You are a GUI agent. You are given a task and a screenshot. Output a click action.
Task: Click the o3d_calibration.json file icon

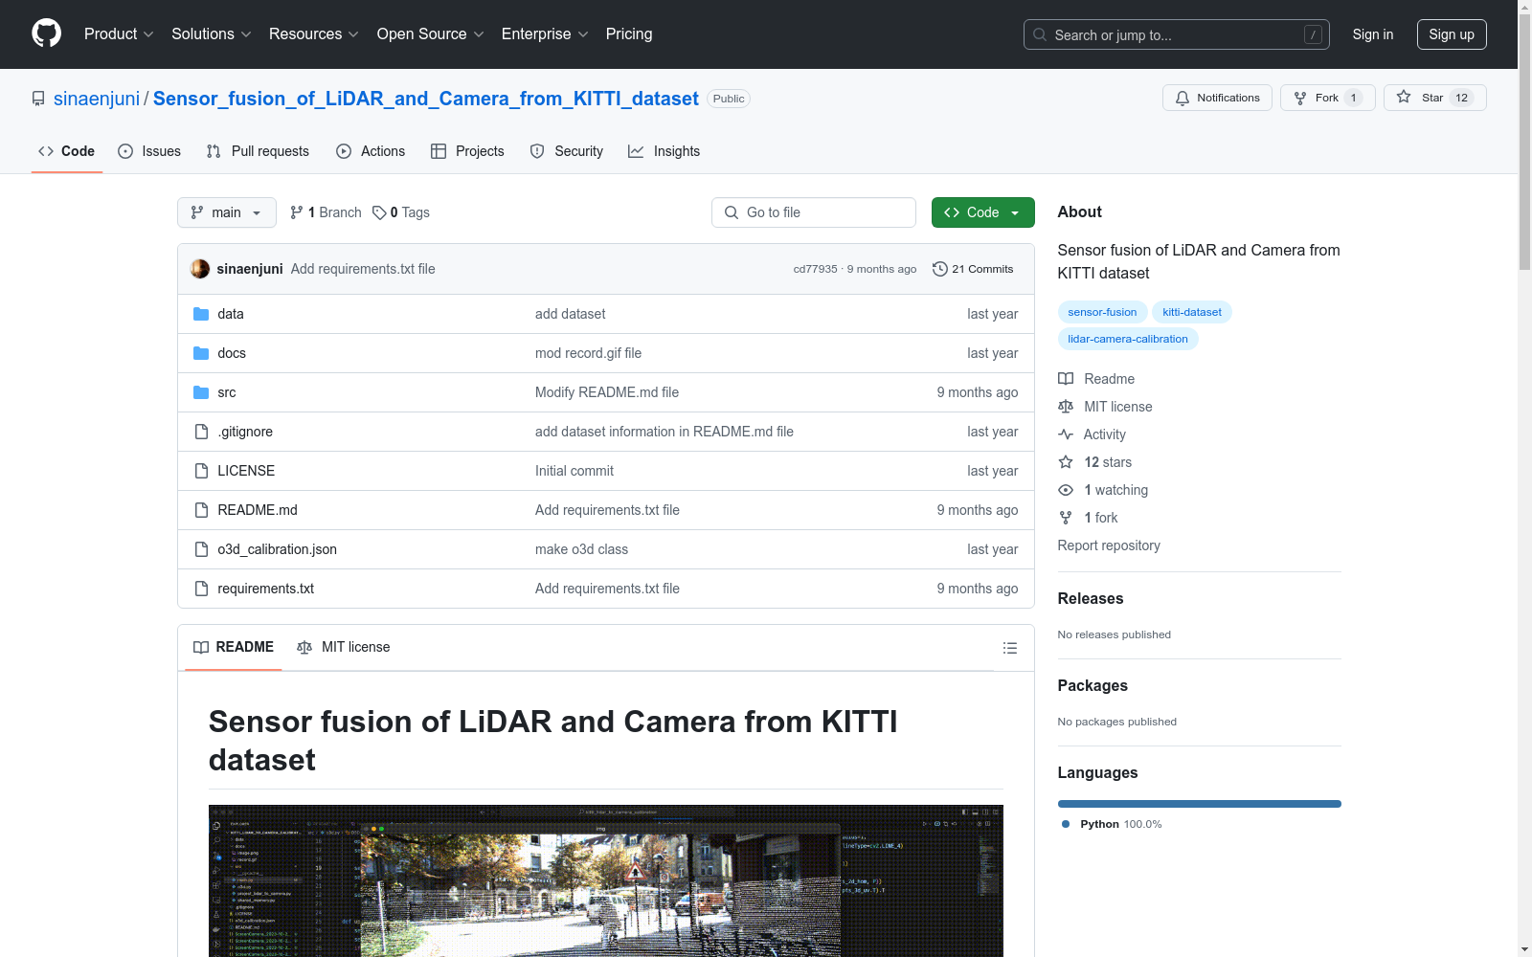tap(201, 549)
